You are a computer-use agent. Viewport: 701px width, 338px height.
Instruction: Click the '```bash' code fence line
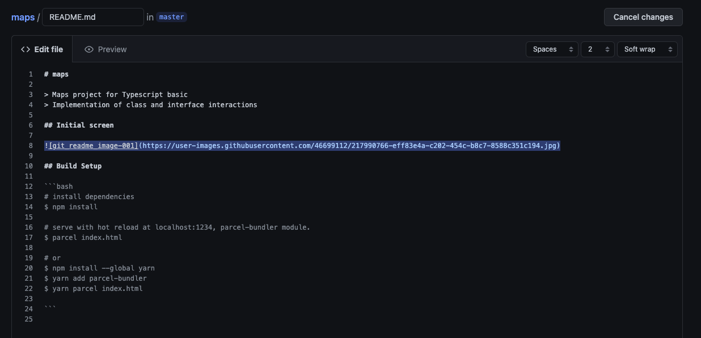[58, 187]
